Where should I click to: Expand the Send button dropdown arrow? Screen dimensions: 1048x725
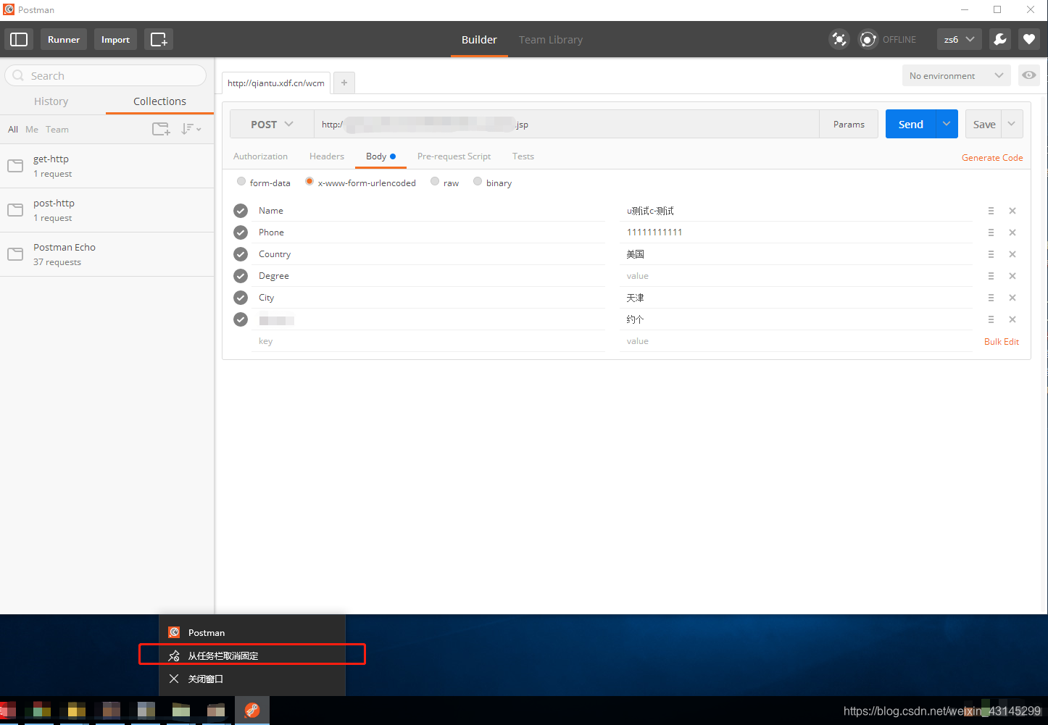pos(947,124)
